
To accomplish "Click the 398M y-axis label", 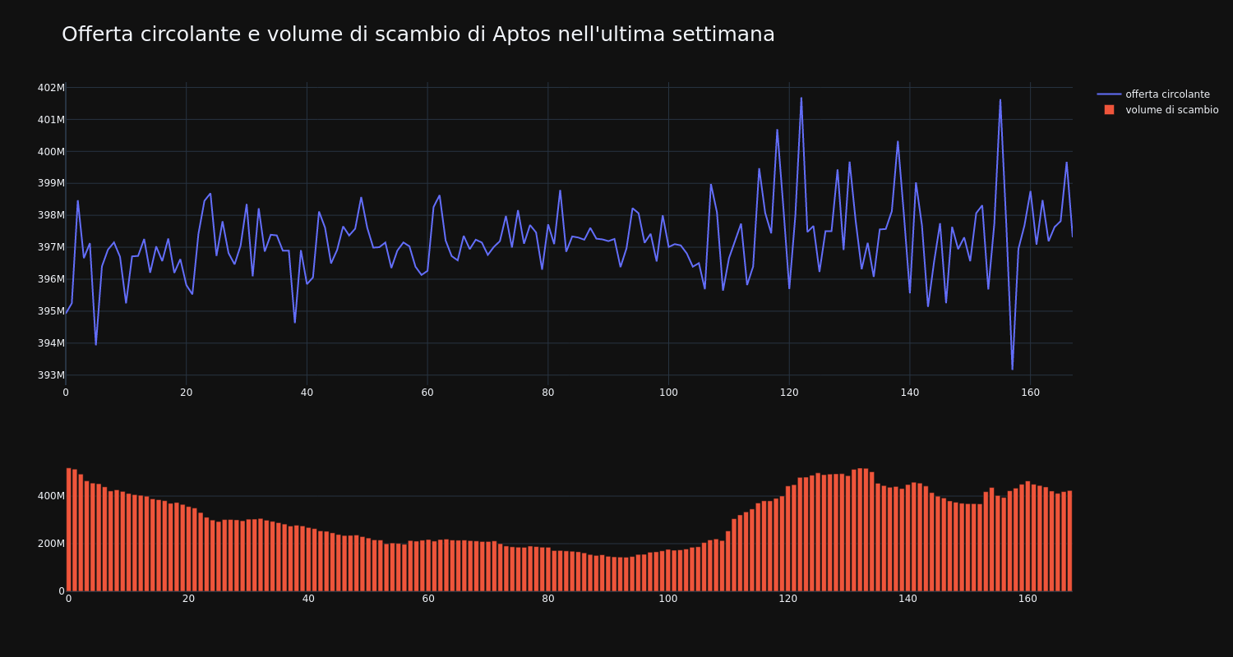I will click(x=51, y=215).
